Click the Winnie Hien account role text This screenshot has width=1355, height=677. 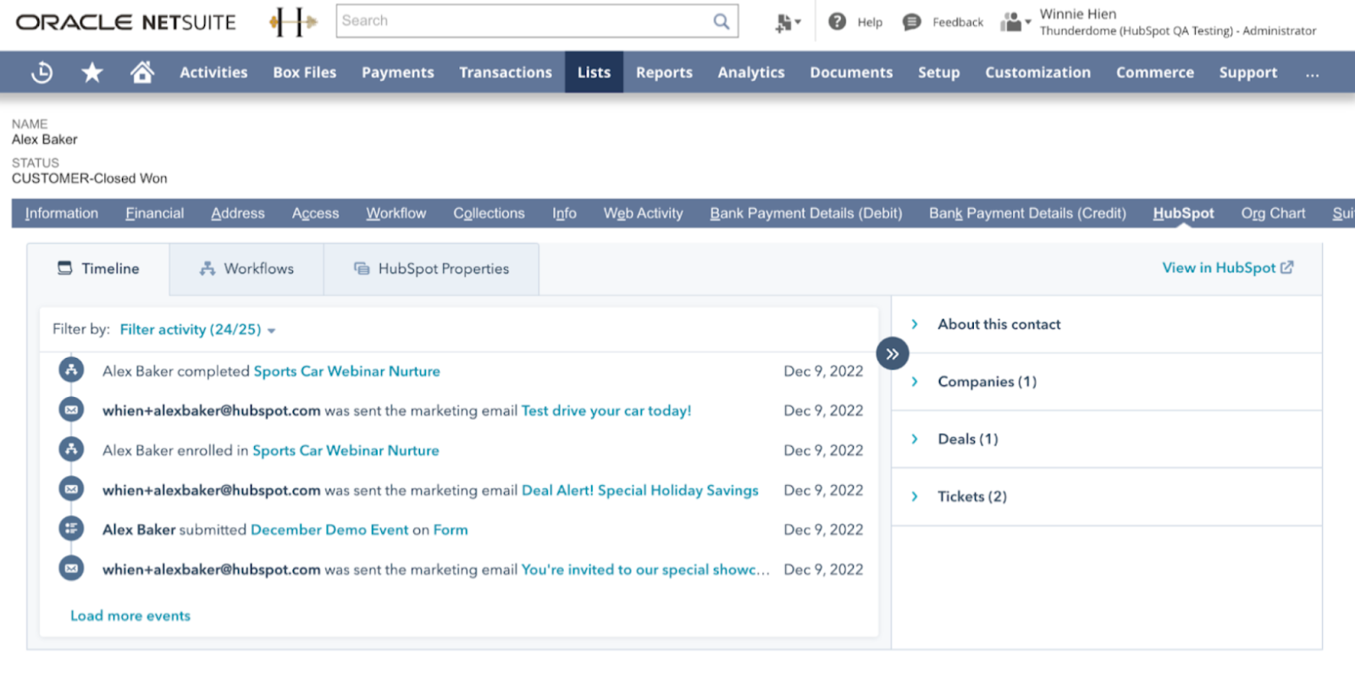coord(1178,23)
